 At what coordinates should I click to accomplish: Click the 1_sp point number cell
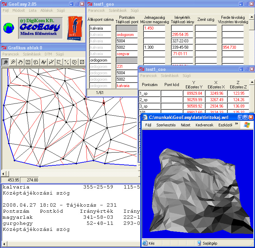(x=149, y=93)
